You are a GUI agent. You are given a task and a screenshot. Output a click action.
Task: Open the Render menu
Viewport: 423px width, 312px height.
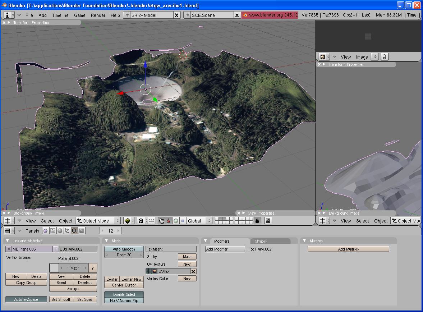coord(98,15)
